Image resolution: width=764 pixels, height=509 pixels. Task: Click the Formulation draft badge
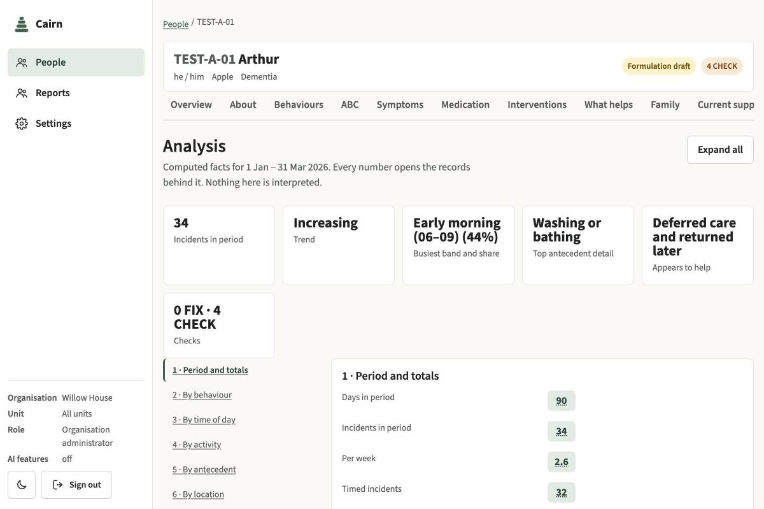659,66
